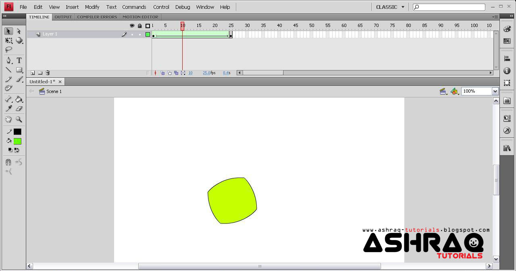516x271 pixels.
Task: Select the 3D Rotation tool
Action: [x=19, y=40]
